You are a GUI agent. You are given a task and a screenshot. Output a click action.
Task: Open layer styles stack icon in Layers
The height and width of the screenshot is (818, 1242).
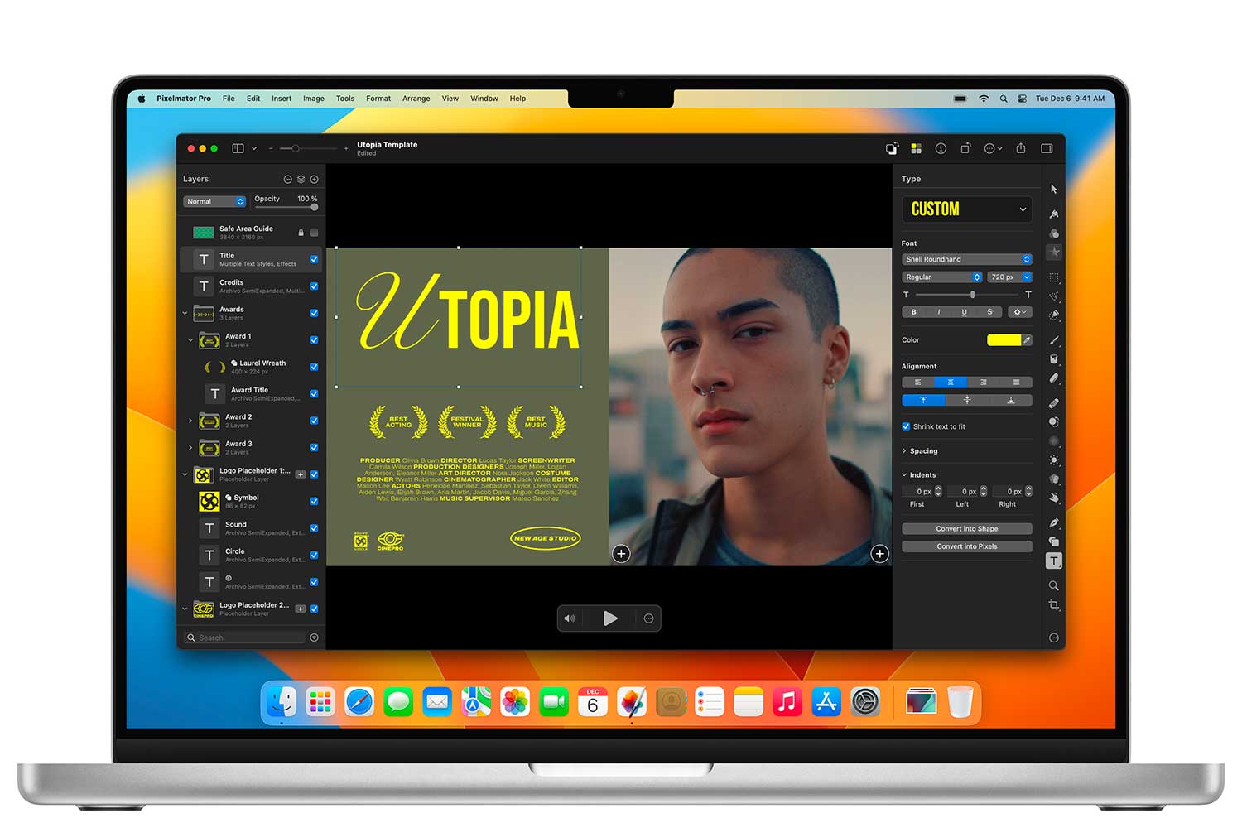point(301,179)
